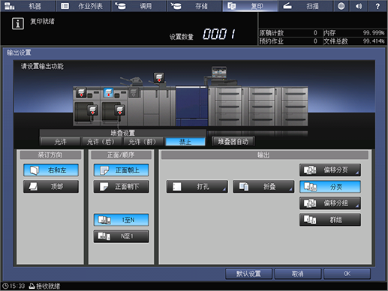
Task: Click the control panel on the machine image
Action: (x=219, y=73)
